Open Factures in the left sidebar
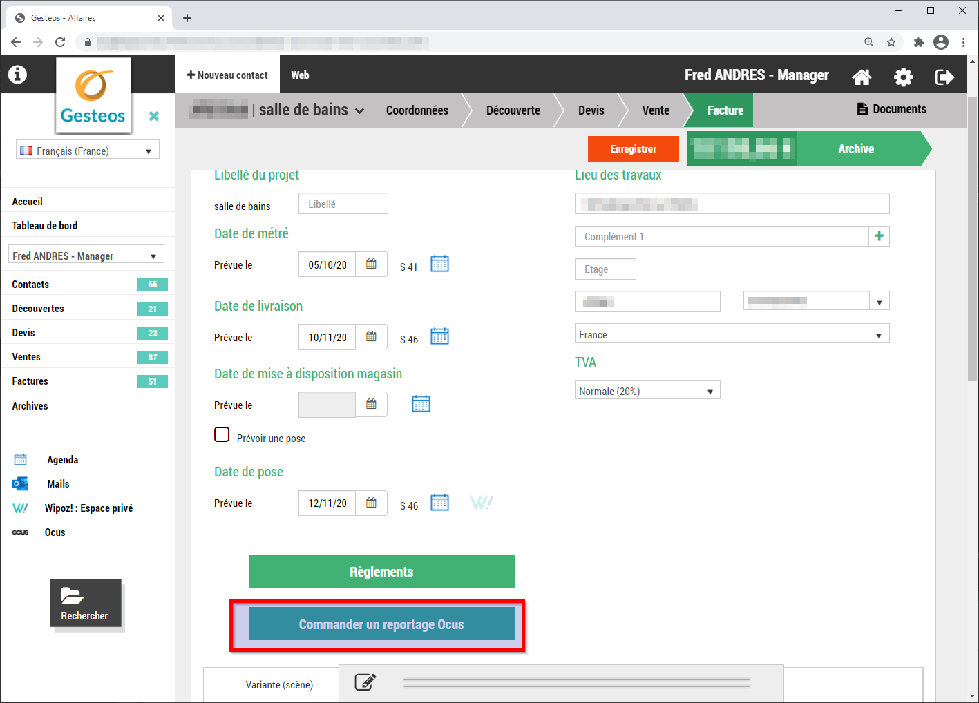This screenshot has height=703, width=979. pyautogui.click(x=30, y=381)
